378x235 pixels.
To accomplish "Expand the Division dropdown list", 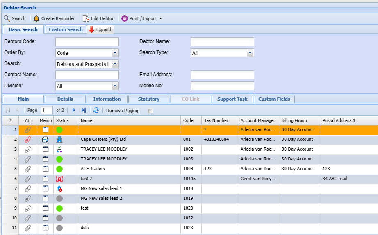I will pyautogui.click(x=115, y=86).
